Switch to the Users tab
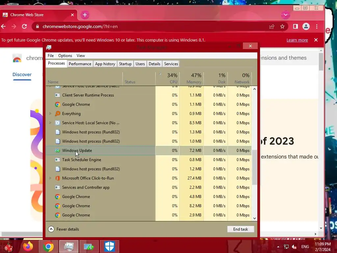337x253 pixels. tap(140, 64)
